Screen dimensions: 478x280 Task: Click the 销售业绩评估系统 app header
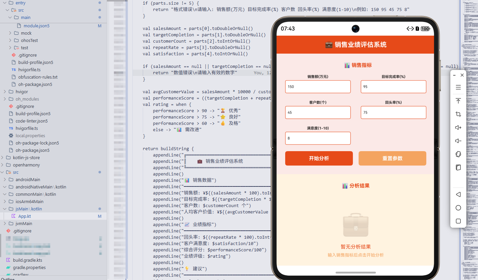coord(356,45)
